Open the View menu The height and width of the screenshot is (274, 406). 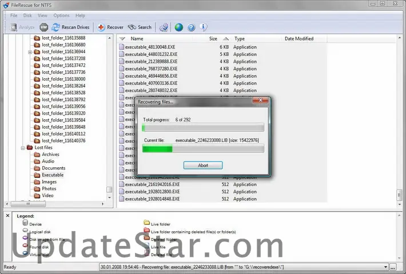[x=42, y=15]
